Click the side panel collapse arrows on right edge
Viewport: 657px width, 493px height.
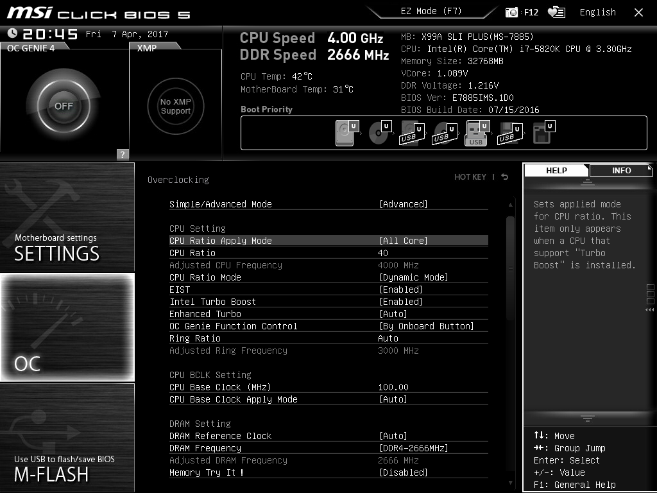pos(650,310)
